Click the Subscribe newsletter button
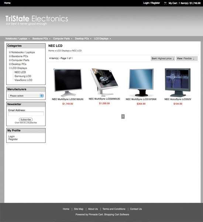 click(x=26, y=120)
